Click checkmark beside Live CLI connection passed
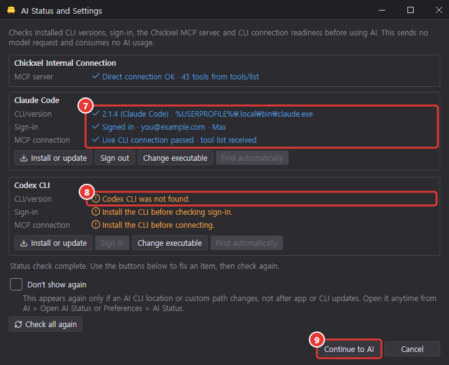 coord(96,140)
